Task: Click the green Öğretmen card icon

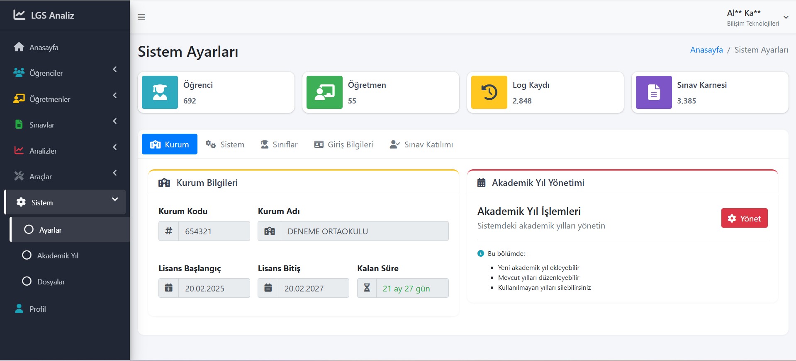Action: [x=324, y=92]
